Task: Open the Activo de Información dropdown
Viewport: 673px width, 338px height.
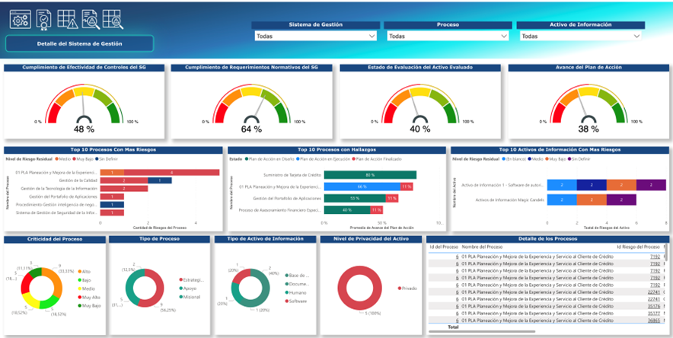Action: pyautogui.click(x=579, y=36)
